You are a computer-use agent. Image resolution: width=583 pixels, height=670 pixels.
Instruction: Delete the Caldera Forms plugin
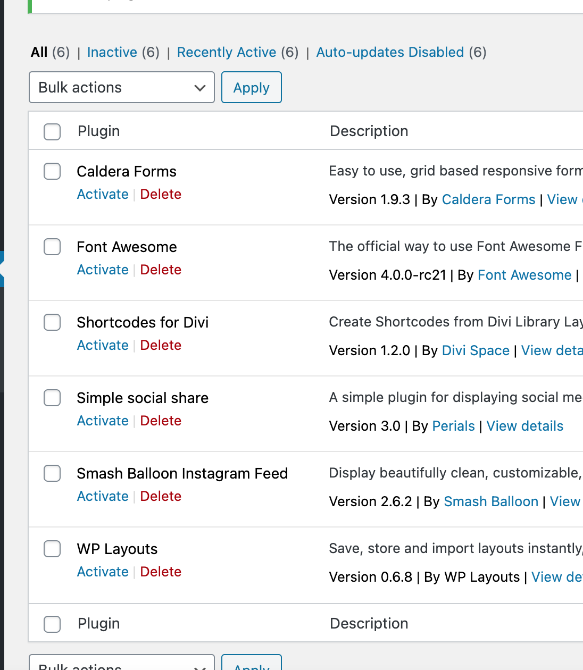[161, 194]
